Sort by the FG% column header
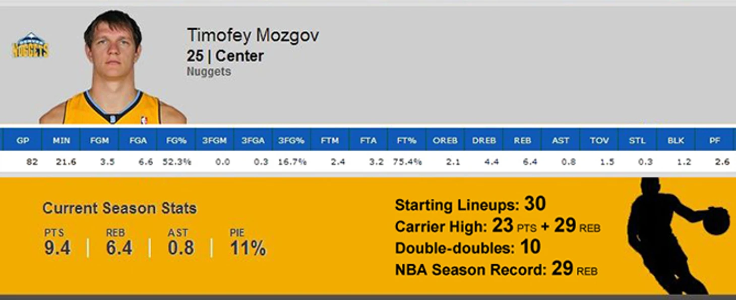 176,141
